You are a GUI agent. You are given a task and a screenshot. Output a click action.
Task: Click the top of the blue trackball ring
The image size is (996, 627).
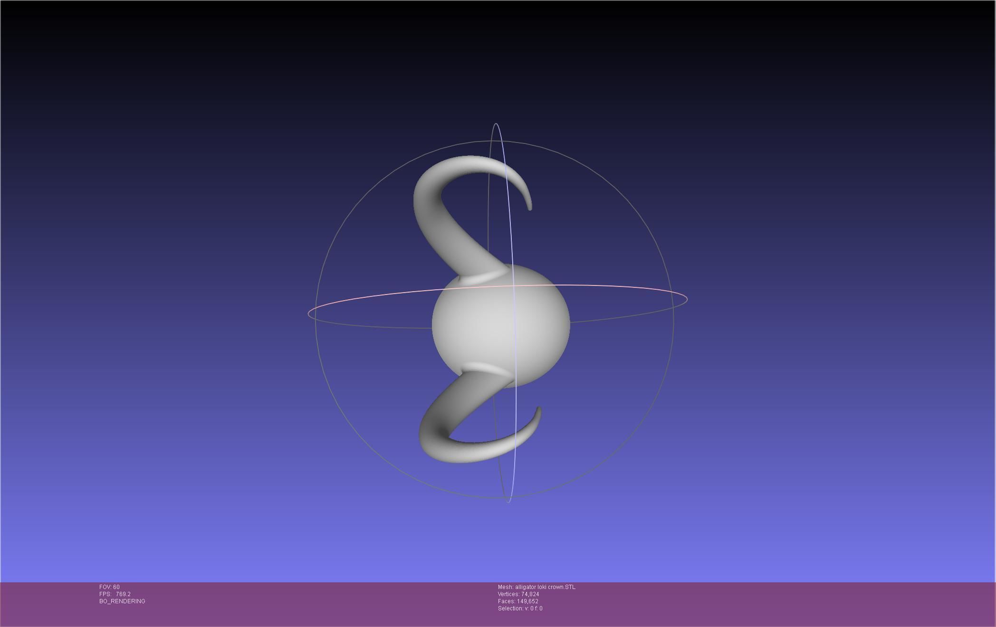[496, 124]
